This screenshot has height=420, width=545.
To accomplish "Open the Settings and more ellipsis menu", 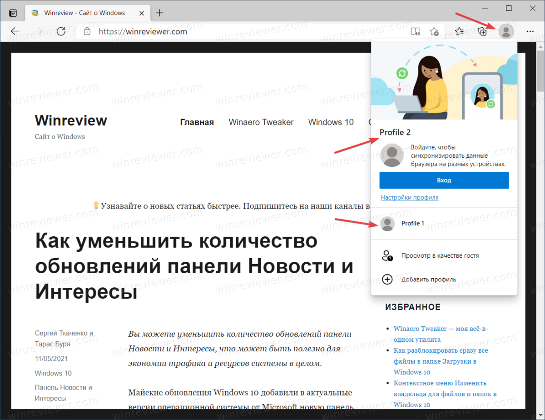I will [x=530, y=31].
